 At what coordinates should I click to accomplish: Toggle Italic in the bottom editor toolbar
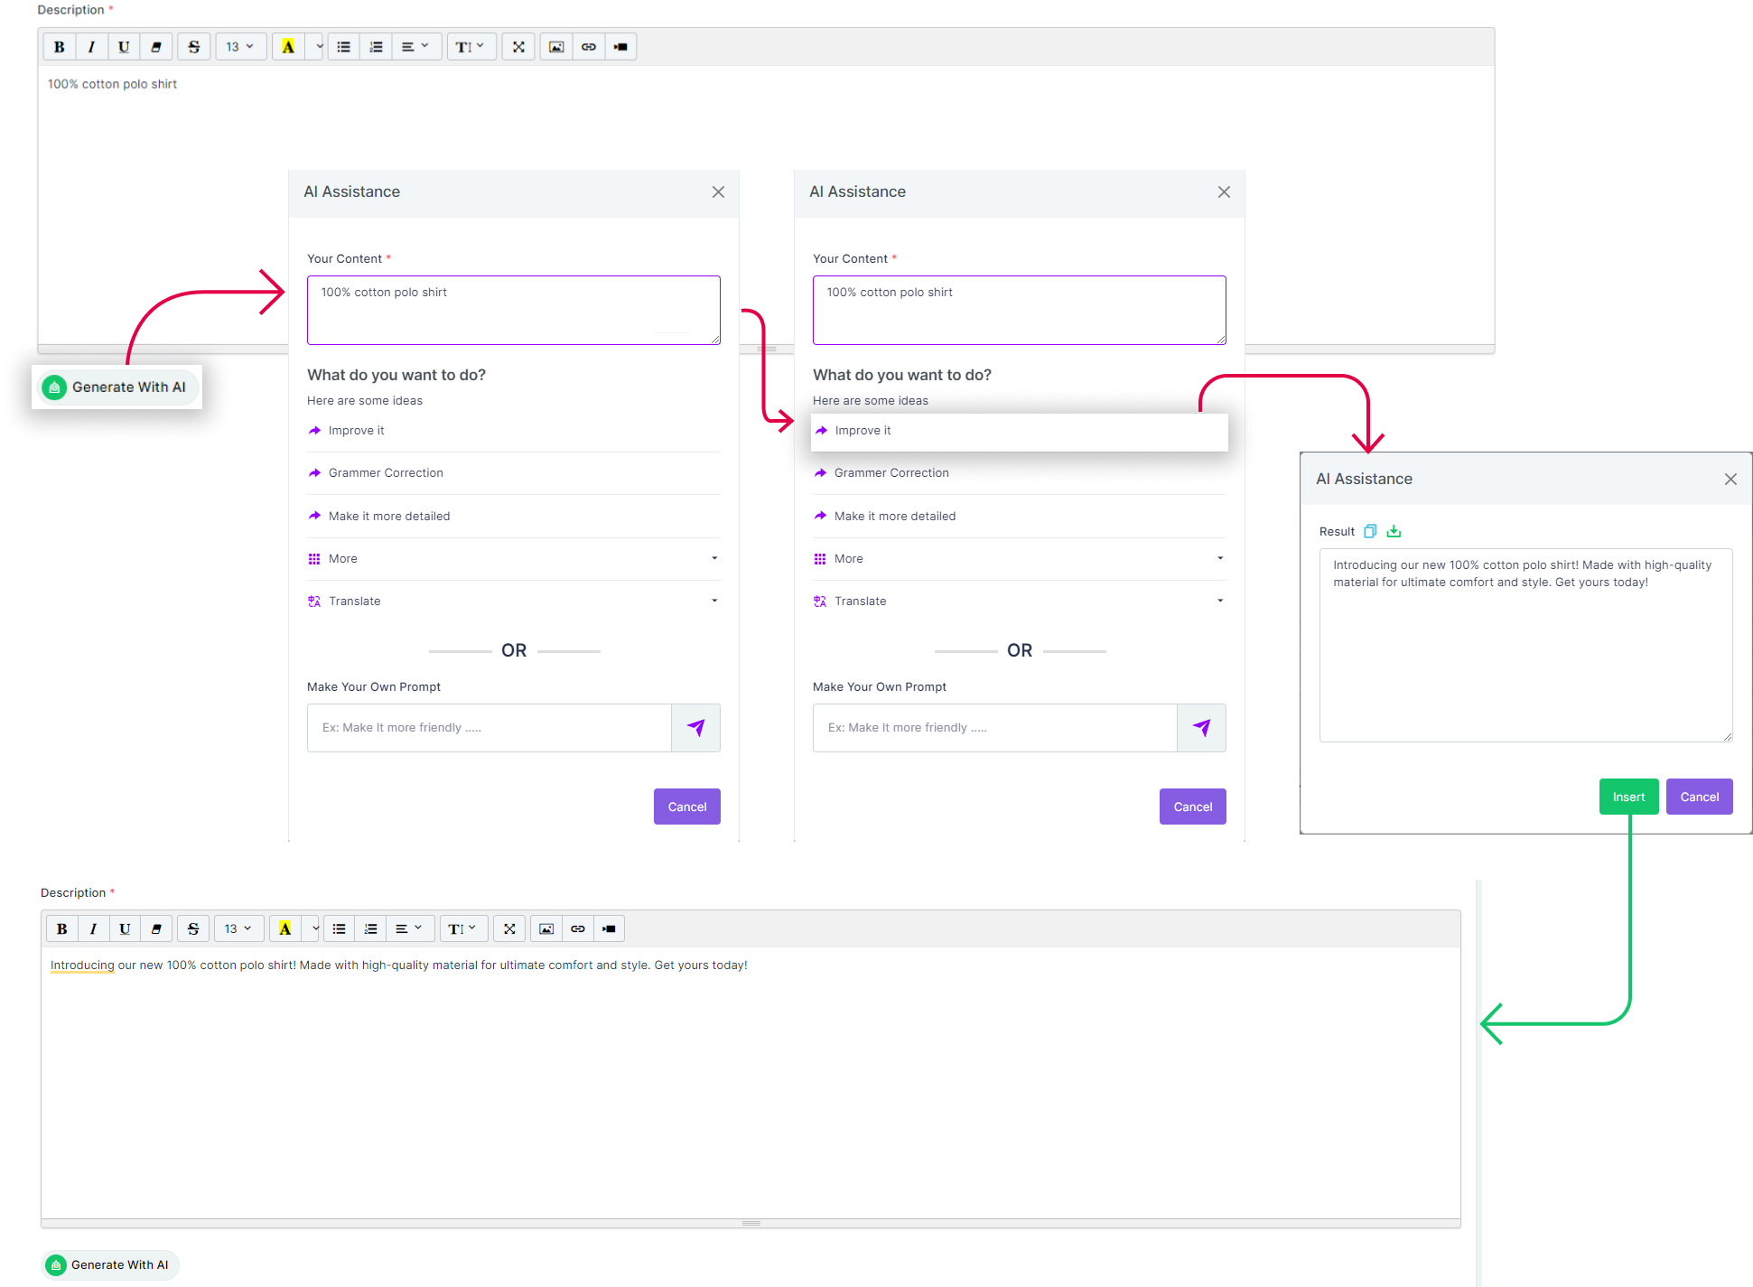coord(93,928)
